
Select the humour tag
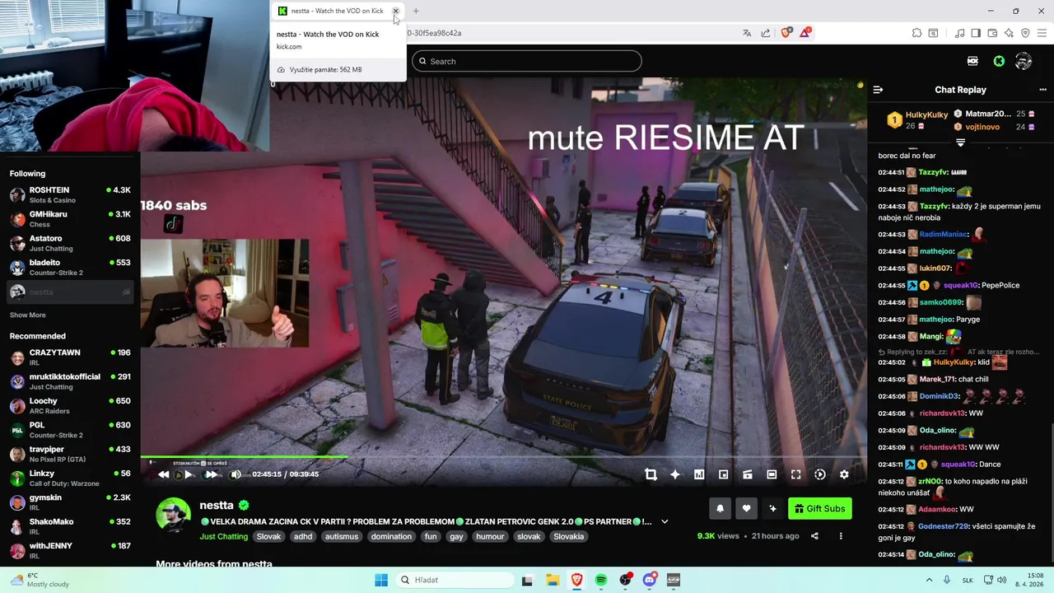(490, 536)
